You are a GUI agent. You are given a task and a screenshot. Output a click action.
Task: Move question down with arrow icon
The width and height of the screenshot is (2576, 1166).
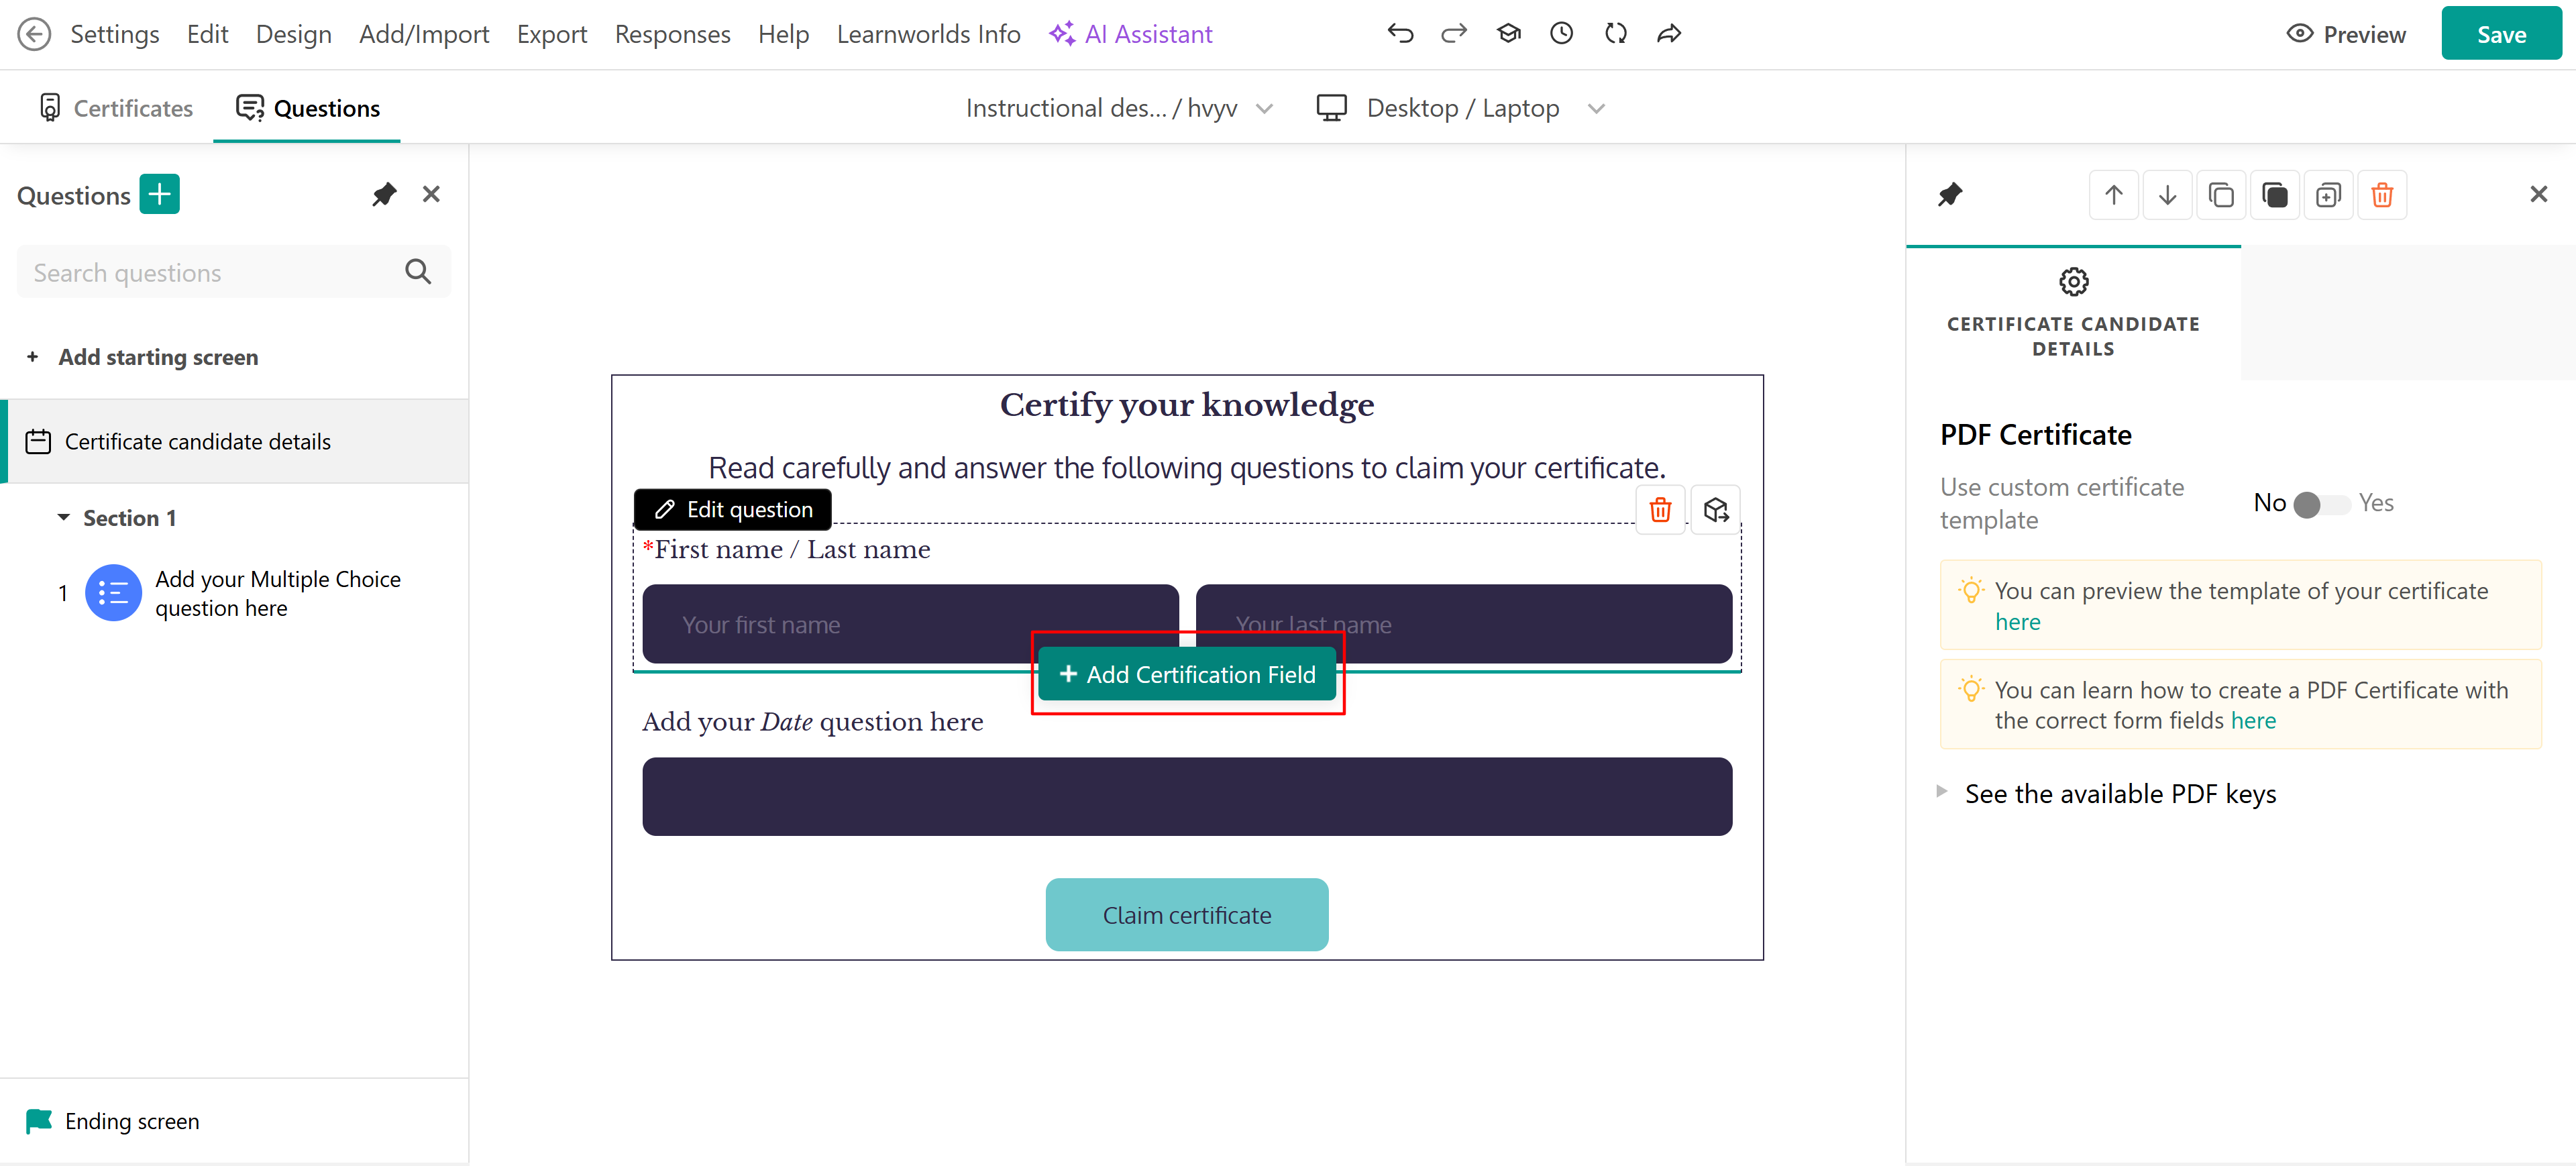click(2167, 195)
